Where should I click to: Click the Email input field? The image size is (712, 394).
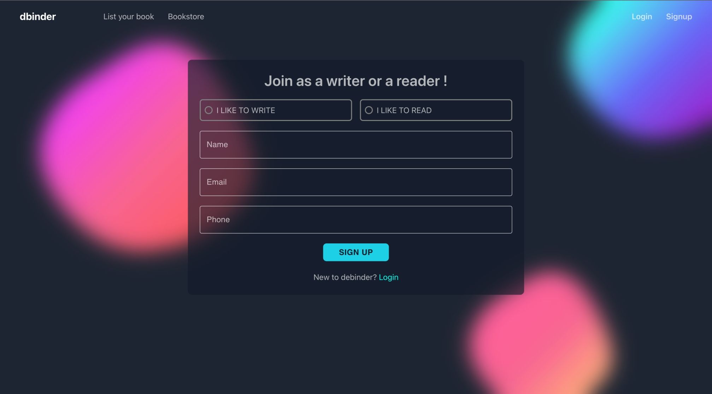point(355,181)
